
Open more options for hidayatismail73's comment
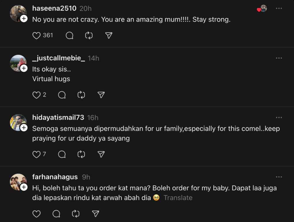279,118
